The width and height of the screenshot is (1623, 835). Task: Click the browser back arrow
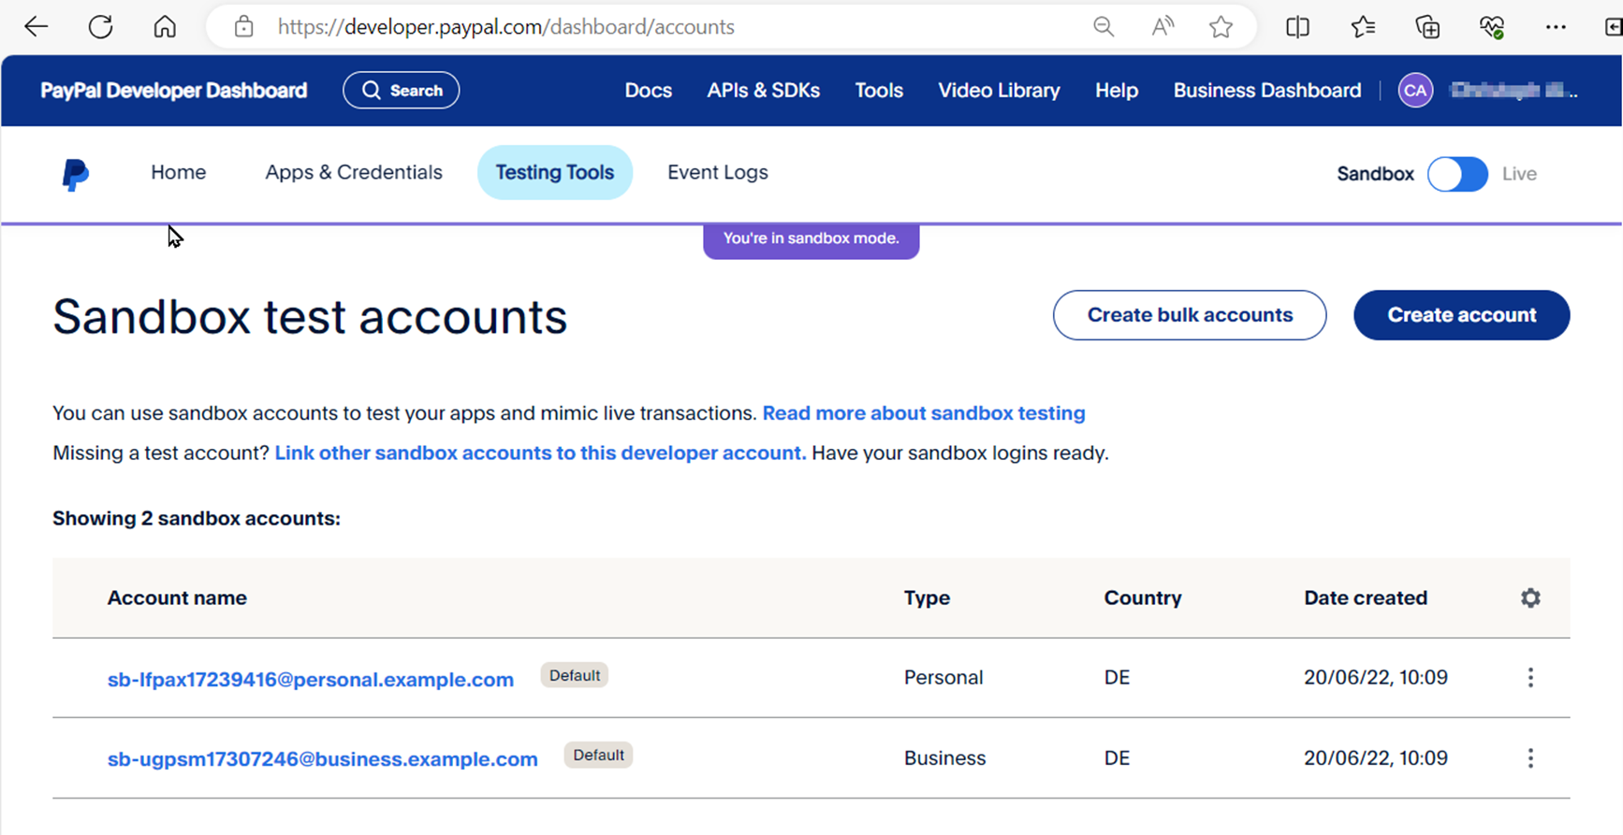pyautogui.click(x=36, y=27)
